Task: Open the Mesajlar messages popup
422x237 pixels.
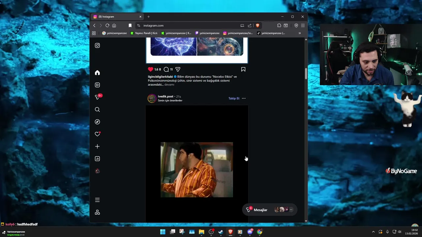Action: pos(270,210)
